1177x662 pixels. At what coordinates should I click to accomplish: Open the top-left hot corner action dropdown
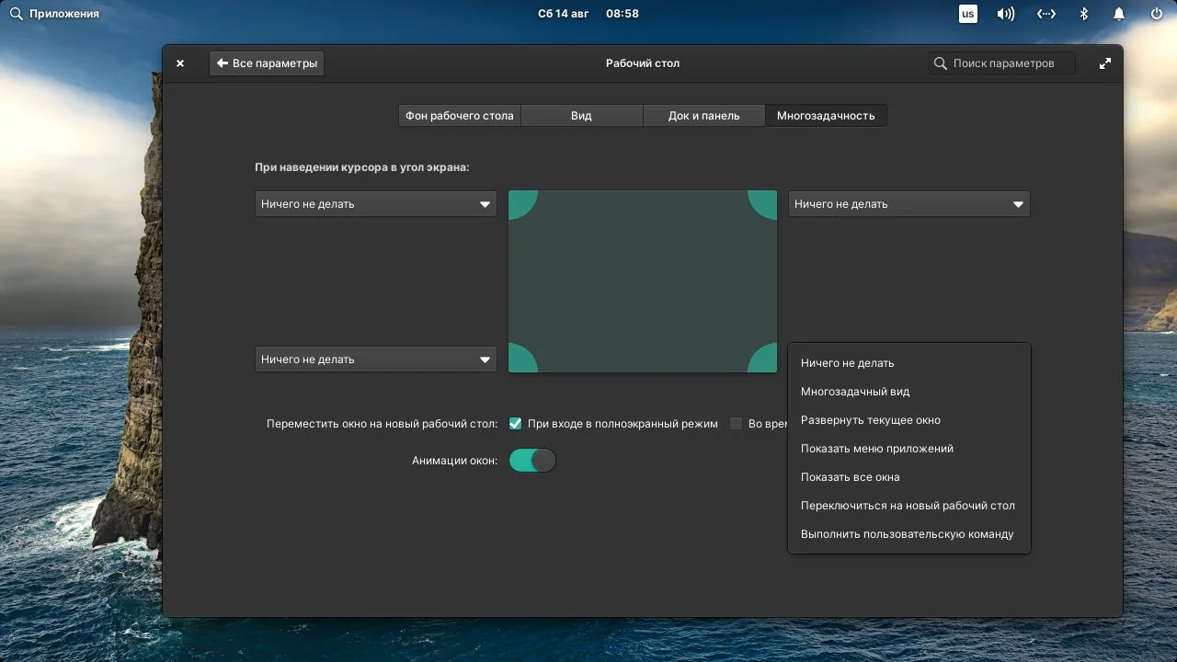(x=375, y=203)
